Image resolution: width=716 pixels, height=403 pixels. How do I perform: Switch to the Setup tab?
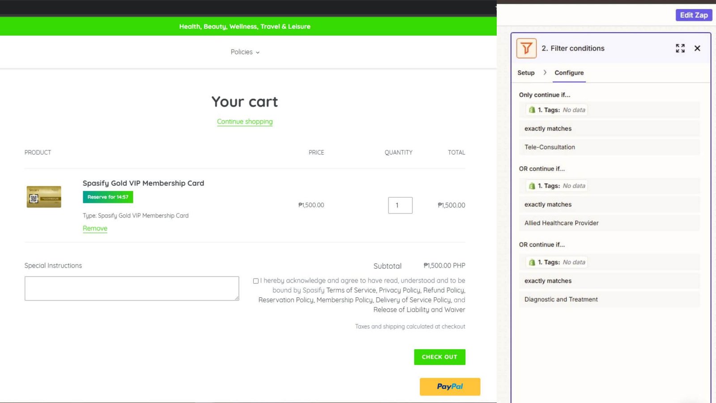526,73
